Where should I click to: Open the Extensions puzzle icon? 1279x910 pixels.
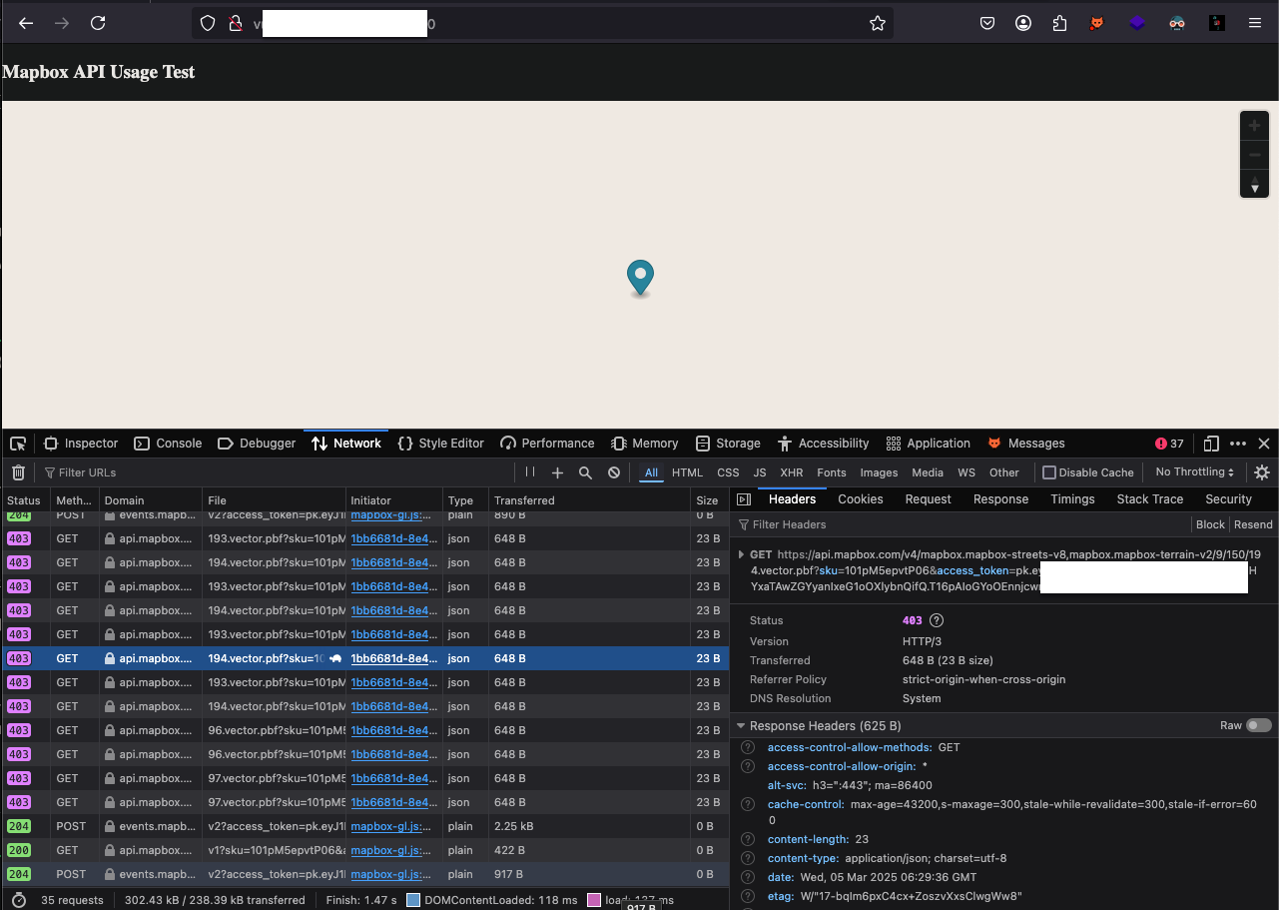(1059, 23)
